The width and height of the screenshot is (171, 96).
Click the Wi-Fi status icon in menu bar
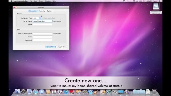click(134, 1)
